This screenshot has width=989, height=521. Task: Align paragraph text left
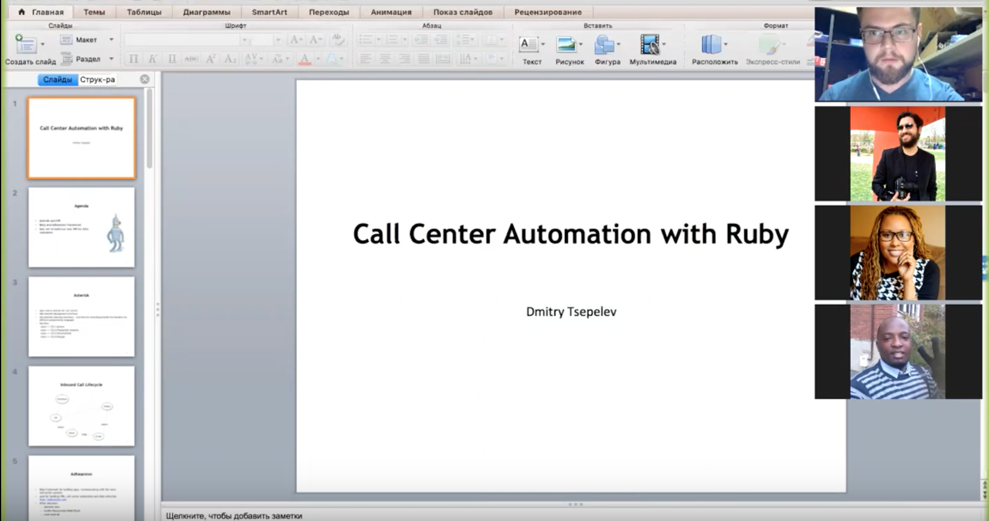tap(366, 59)
